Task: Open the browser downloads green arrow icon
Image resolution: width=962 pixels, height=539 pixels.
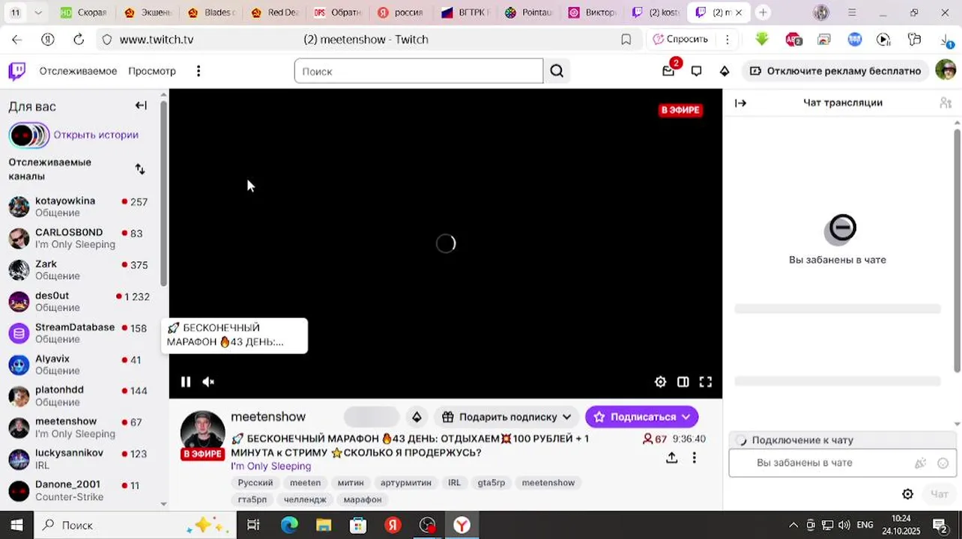Action: click(761, 40)
